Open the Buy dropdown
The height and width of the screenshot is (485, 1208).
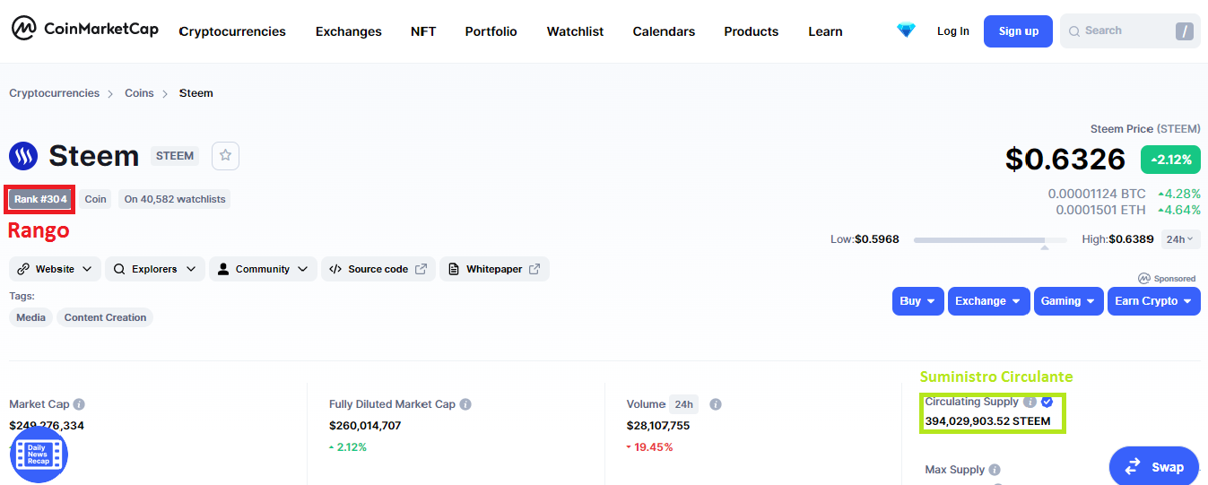(x=918, y=301)
